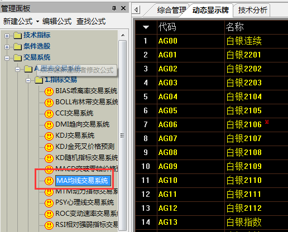The image size is (288, 232).
Task: Select the 白银指数 name cell
Action: 256,222
